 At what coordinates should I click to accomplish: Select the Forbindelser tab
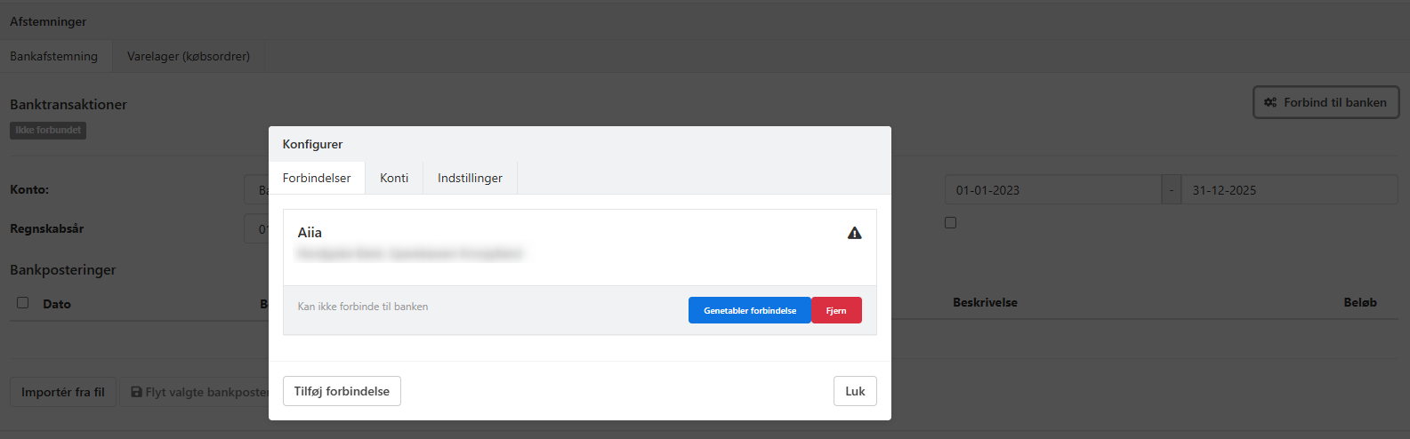point(317,178)
